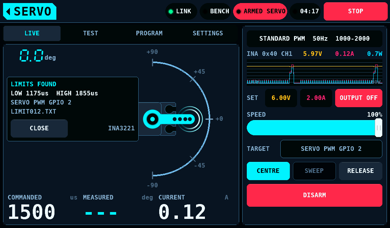Click the LOW 1175us limit value

(x=30, y=93)
